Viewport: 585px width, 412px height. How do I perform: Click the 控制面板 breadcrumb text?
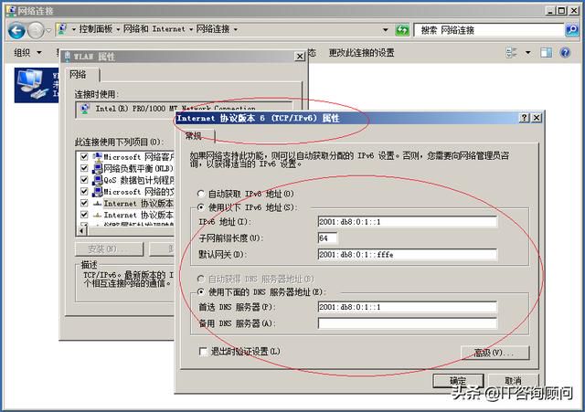[95, 29]
